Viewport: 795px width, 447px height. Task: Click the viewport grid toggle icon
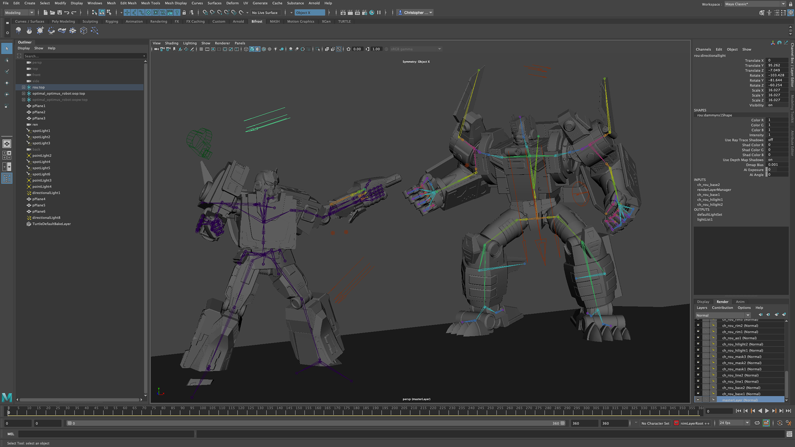pyautogui.click(x=201, y=49)
